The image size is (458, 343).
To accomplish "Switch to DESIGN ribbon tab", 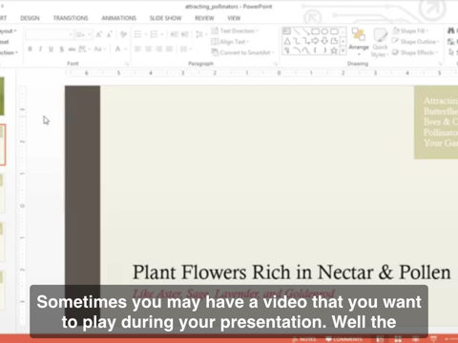I will pos(30,18).
